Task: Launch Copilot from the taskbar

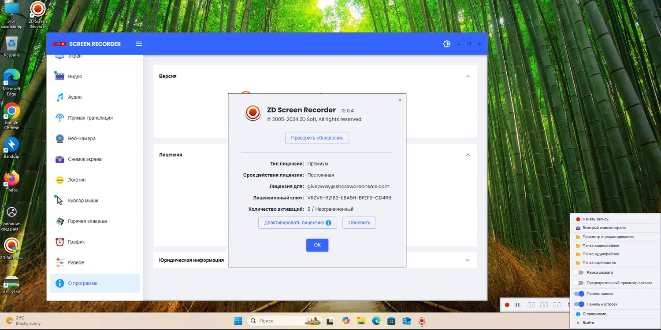Action: (x=346, y=321)
